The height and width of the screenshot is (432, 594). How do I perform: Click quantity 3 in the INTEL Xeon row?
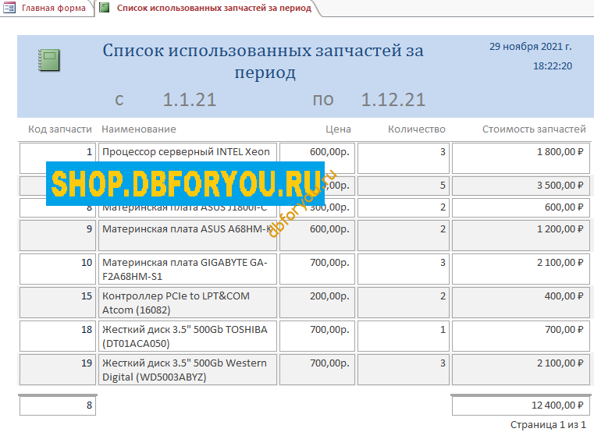(x=404, y=158)
